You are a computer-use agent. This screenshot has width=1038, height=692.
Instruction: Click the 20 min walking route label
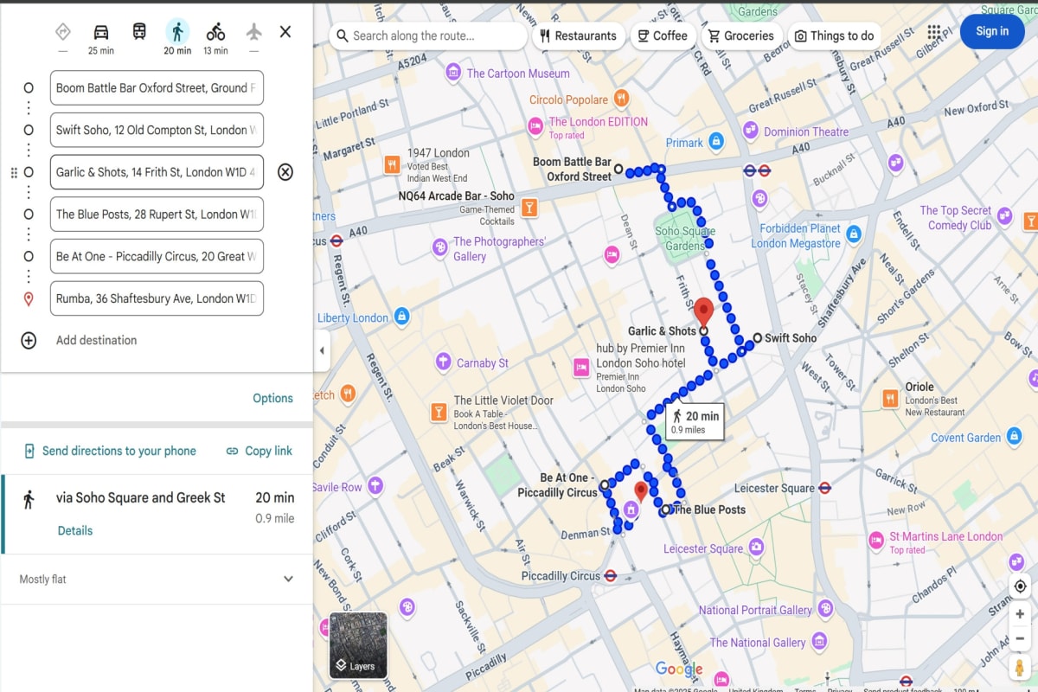[x=695, y=422]
